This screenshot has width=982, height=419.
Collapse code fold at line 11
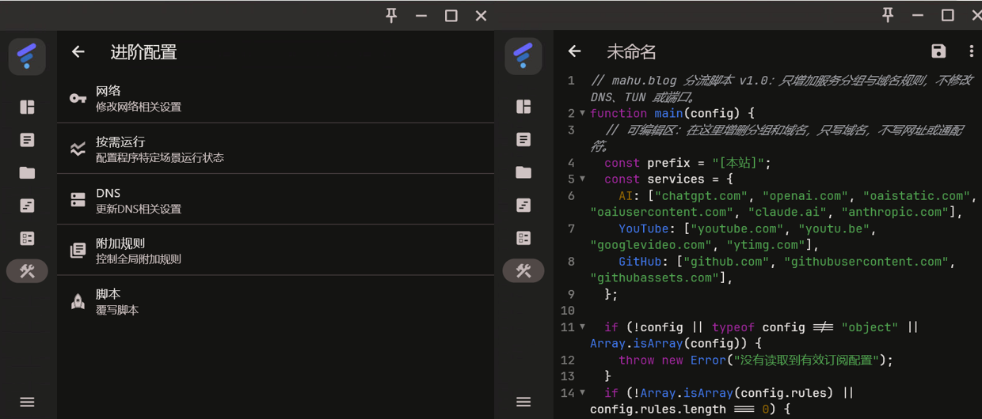582,327
